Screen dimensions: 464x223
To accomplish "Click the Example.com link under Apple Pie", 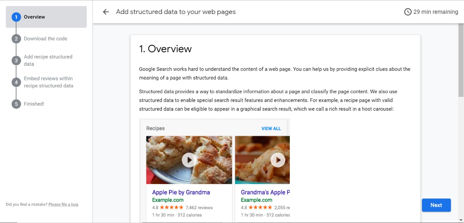I will tap(168, 200).
